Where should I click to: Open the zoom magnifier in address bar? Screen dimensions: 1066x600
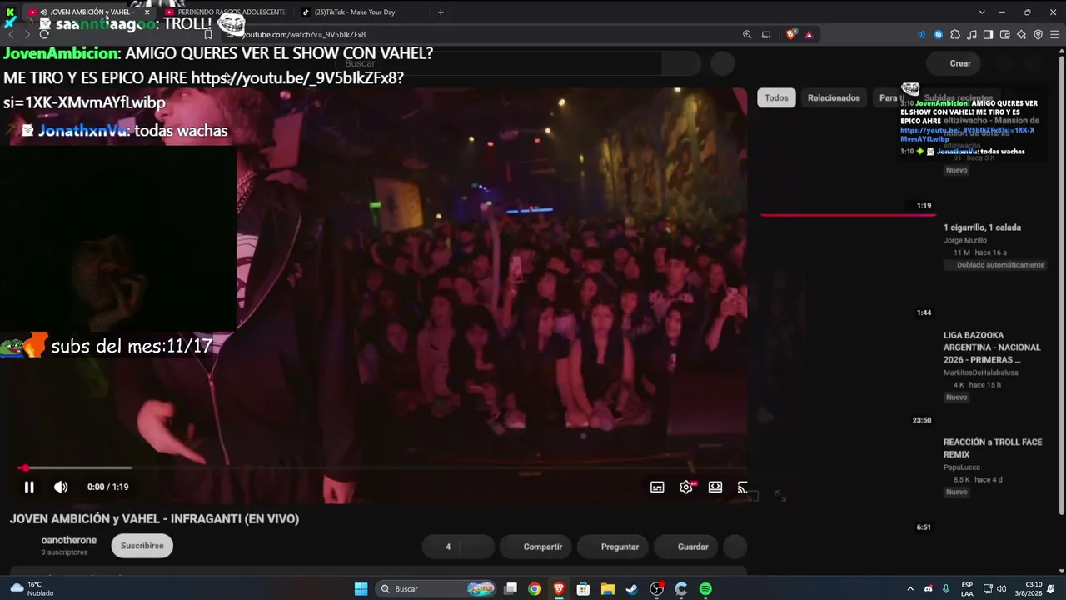pos(747,34)
